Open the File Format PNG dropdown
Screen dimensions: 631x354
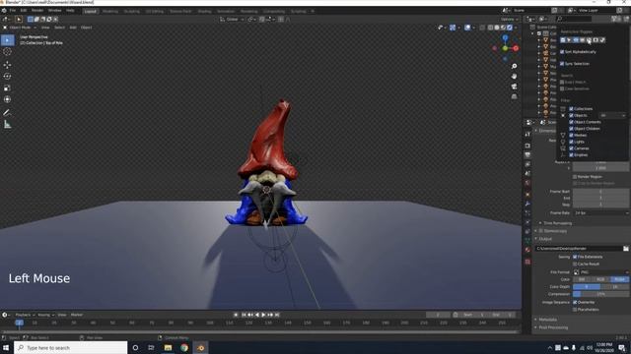click(x=600, y=272)
